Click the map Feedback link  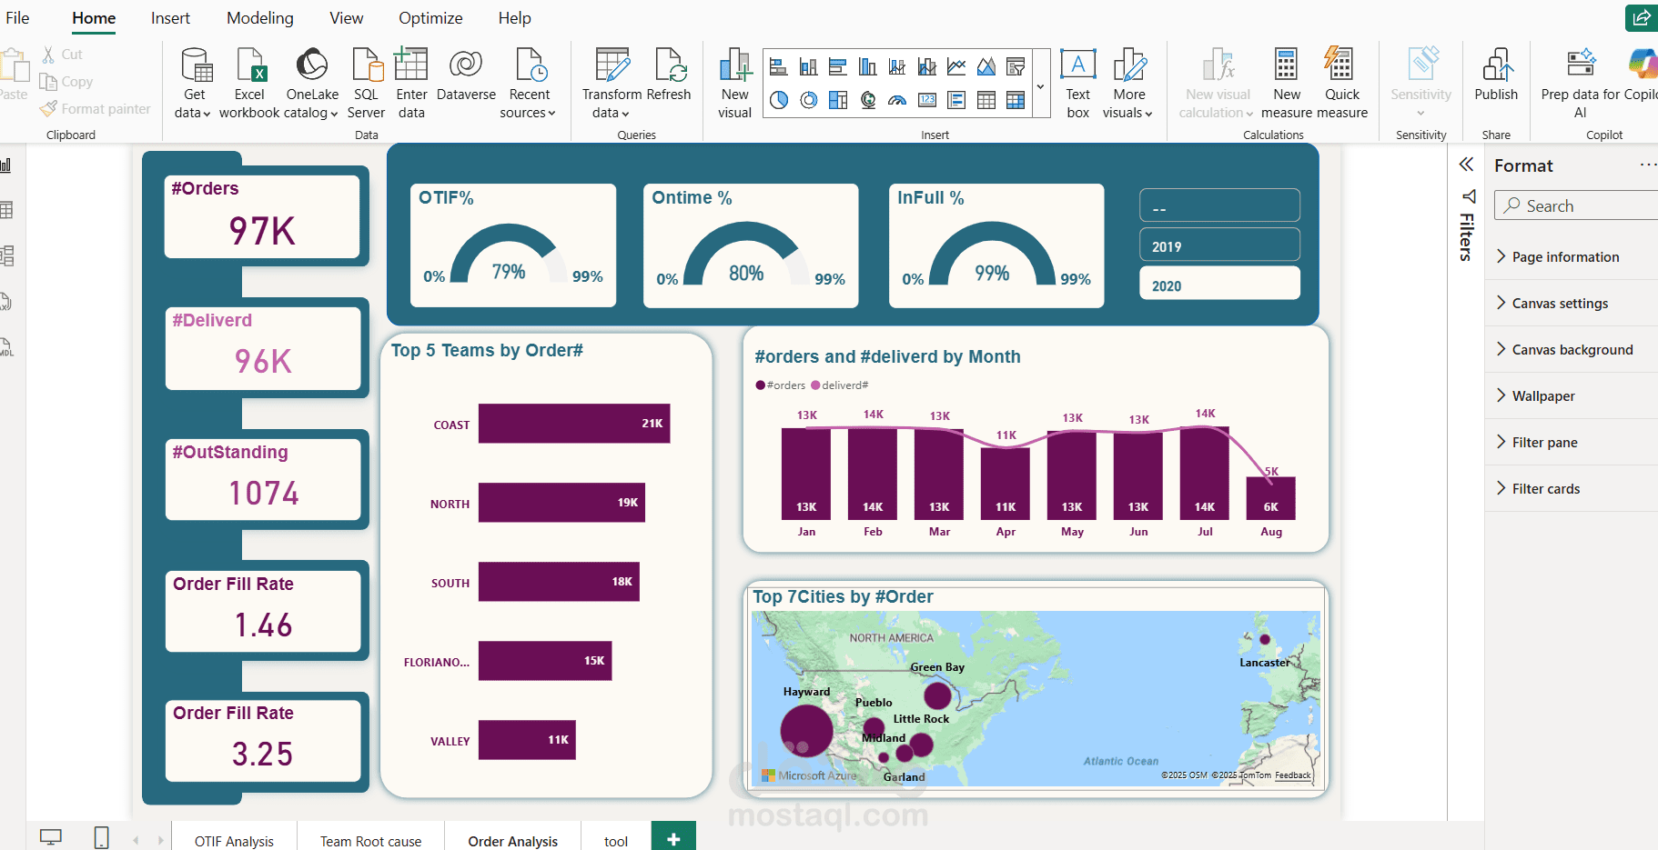pyautogui.click(x=1293, y=775)
